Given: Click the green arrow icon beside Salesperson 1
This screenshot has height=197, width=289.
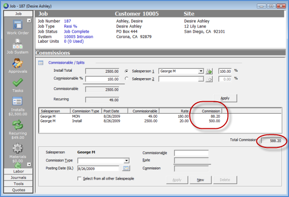Looking at the screenshot, I should pos(209,71).
